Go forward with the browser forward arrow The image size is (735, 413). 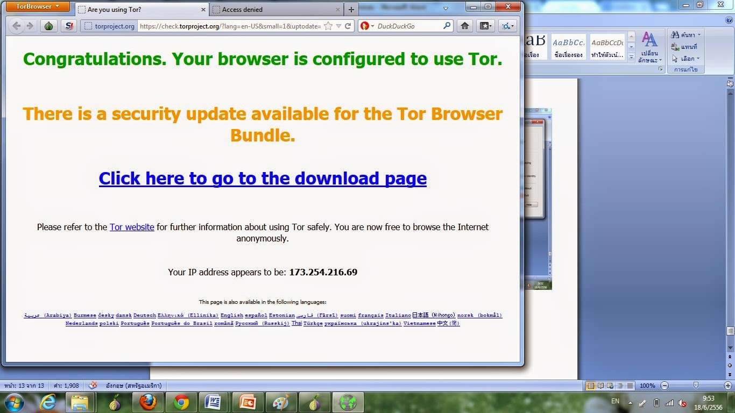30,26
